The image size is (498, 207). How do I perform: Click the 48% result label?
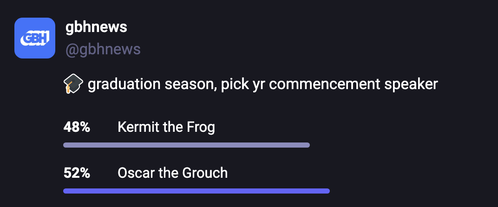[77, 127]
